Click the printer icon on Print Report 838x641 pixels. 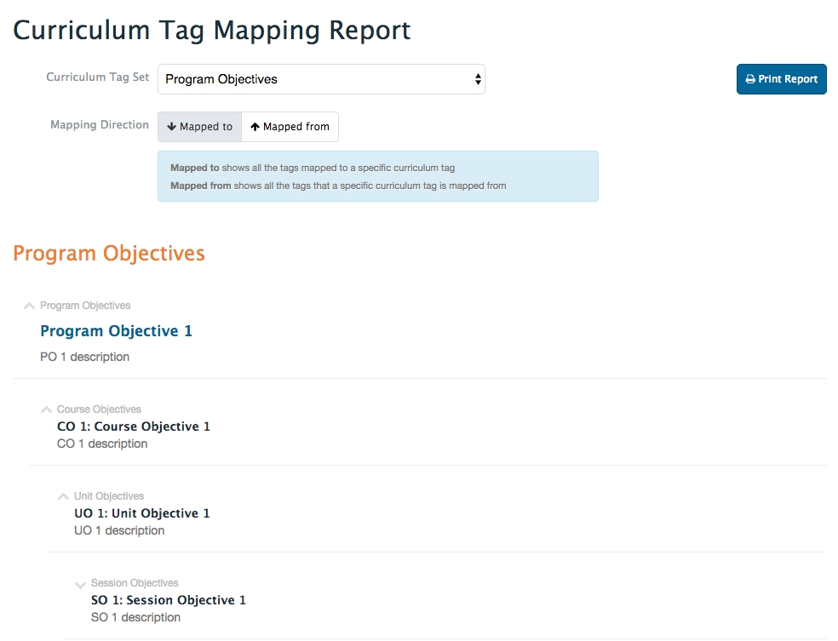750,79
